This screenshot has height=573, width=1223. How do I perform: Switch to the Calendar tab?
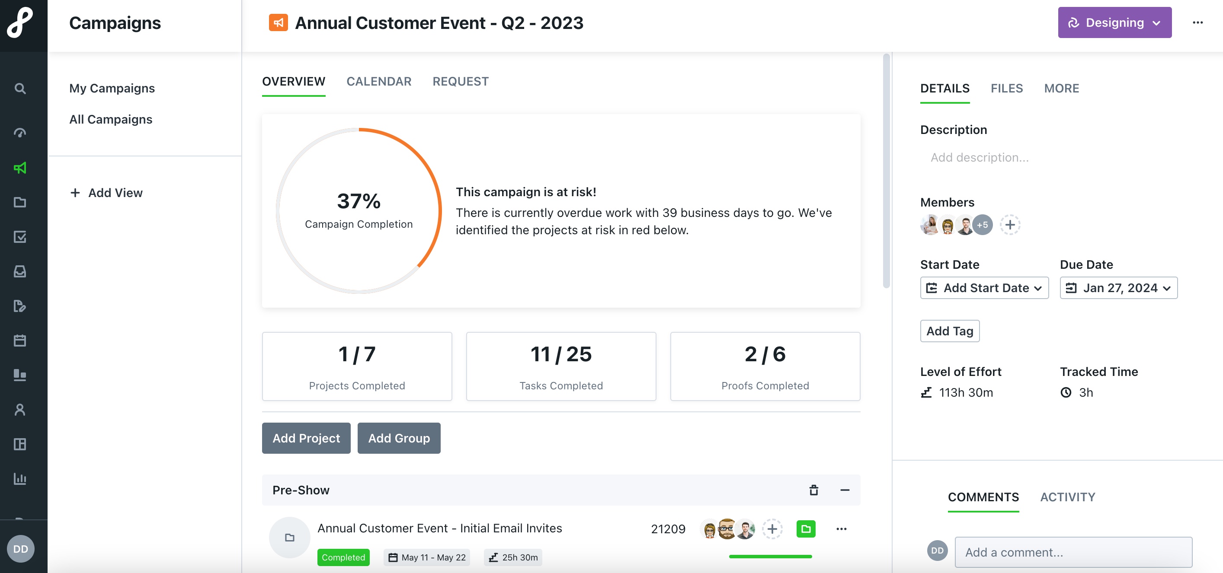[x=379, y=81]
